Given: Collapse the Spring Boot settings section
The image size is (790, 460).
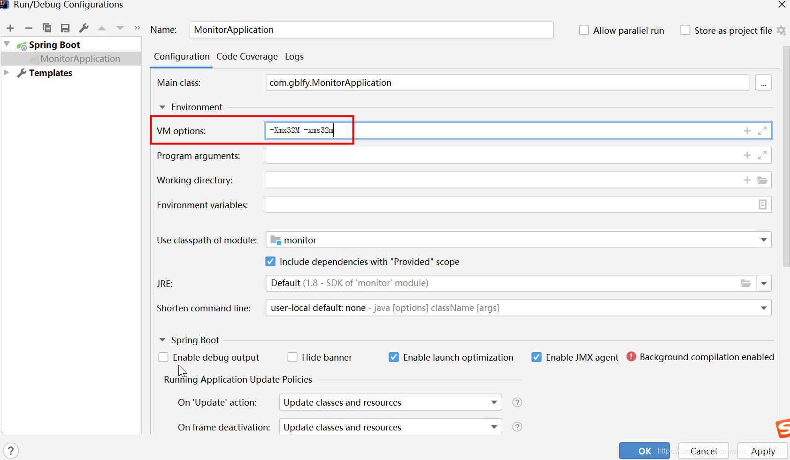Looking at the screenshot, I should (162, 340).
